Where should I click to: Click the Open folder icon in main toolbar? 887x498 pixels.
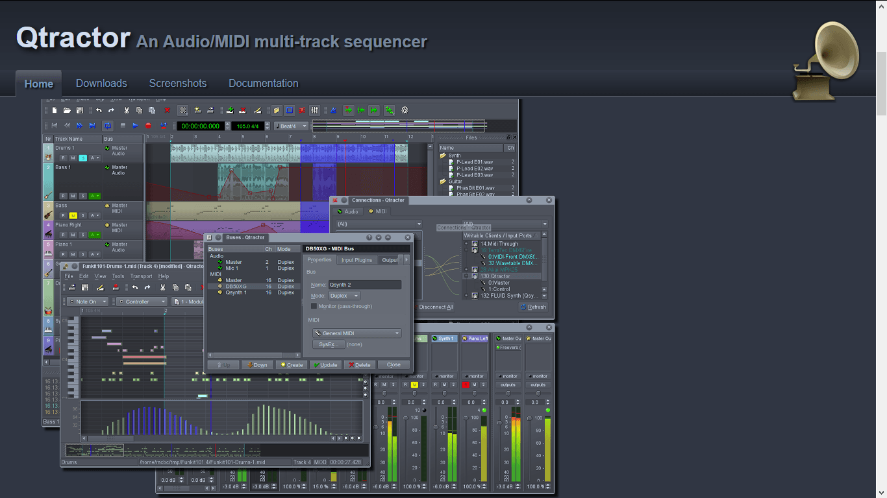pos(67,110)
